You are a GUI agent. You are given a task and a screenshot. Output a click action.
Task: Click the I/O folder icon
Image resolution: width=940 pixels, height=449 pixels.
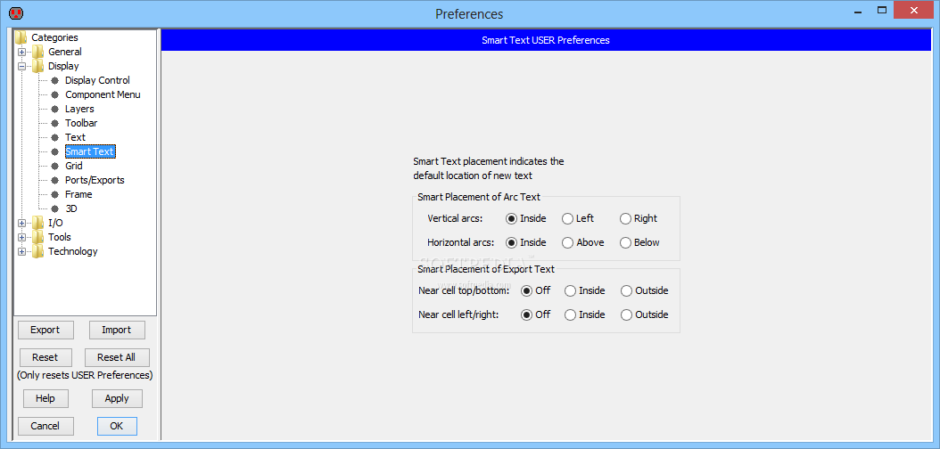(37, 223)
